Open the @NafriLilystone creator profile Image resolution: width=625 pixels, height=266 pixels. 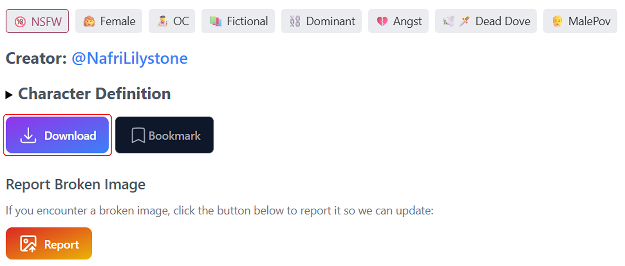tap(130, 58)
